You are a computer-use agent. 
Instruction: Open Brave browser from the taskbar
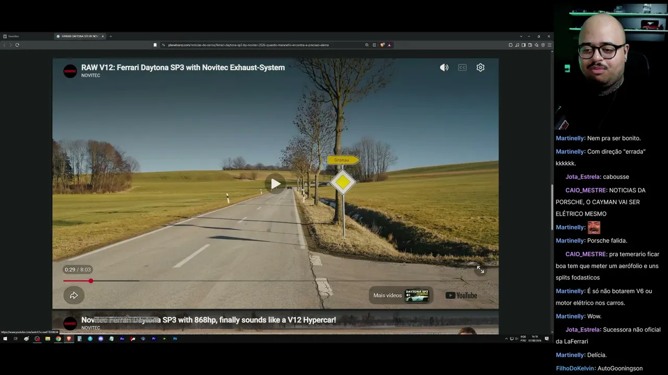(x=69, y=339)
